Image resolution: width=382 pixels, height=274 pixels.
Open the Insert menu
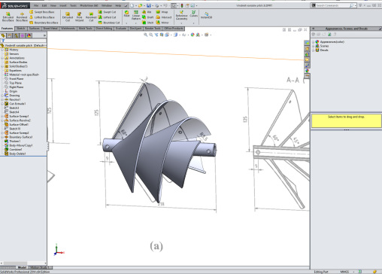coord(63,5)
